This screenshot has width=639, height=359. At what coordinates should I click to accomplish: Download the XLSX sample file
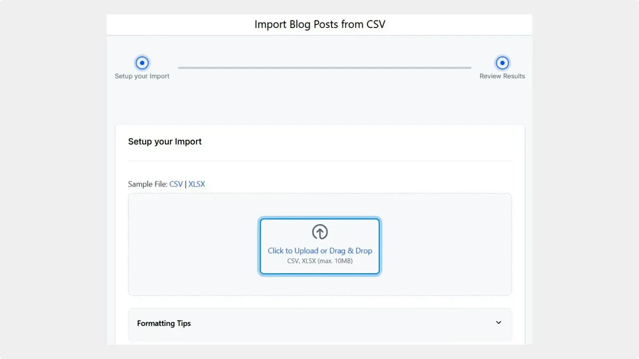pyautogui.click(x=197, y=184)
